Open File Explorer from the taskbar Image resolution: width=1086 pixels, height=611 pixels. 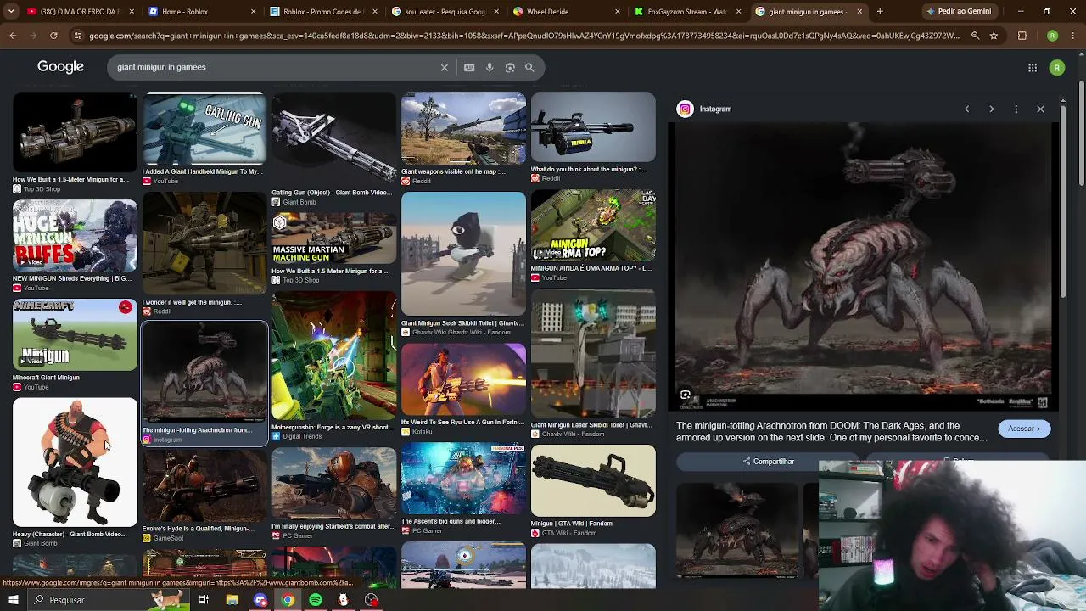tap(232, 600)
